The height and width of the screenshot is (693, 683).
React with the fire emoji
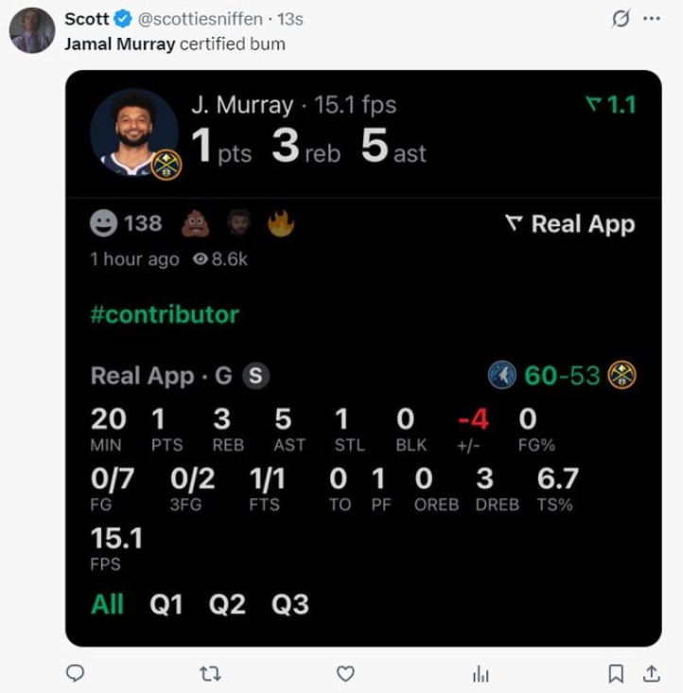pos(281,223)
